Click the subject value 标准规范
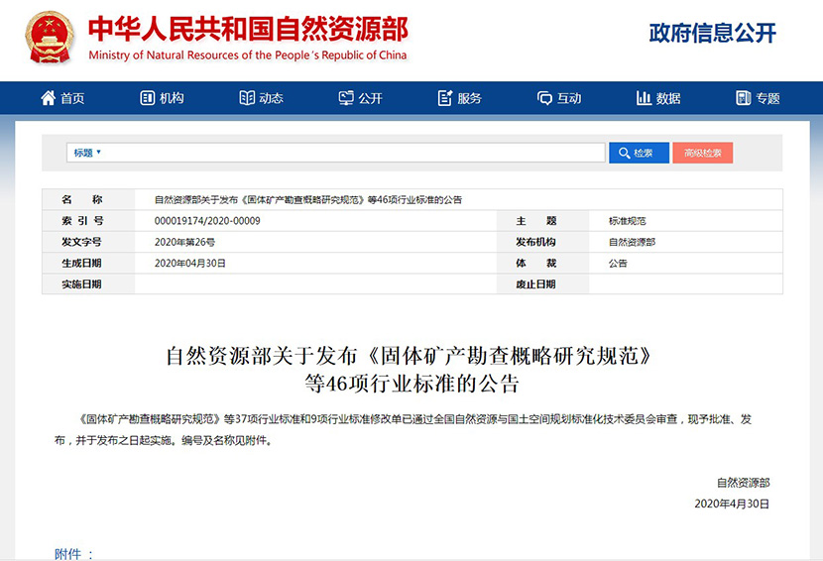823x561 pixels. coord(628,221)
